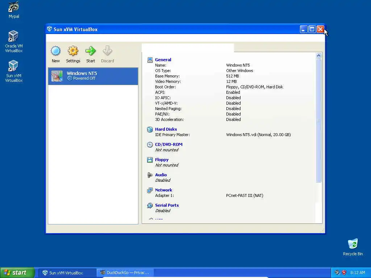Start the virtual machine with green arrow
Image resolution: width=371 pixels, height=278 pixels.
click(x=90, y=51)
